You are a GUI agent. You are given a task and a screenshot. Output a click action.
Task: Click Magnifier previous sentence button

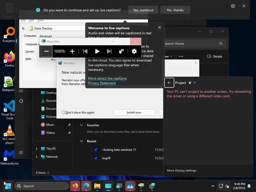[85, 51]
